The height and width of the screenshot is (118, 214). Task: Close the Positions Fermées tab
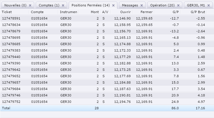tap(113, 6)
